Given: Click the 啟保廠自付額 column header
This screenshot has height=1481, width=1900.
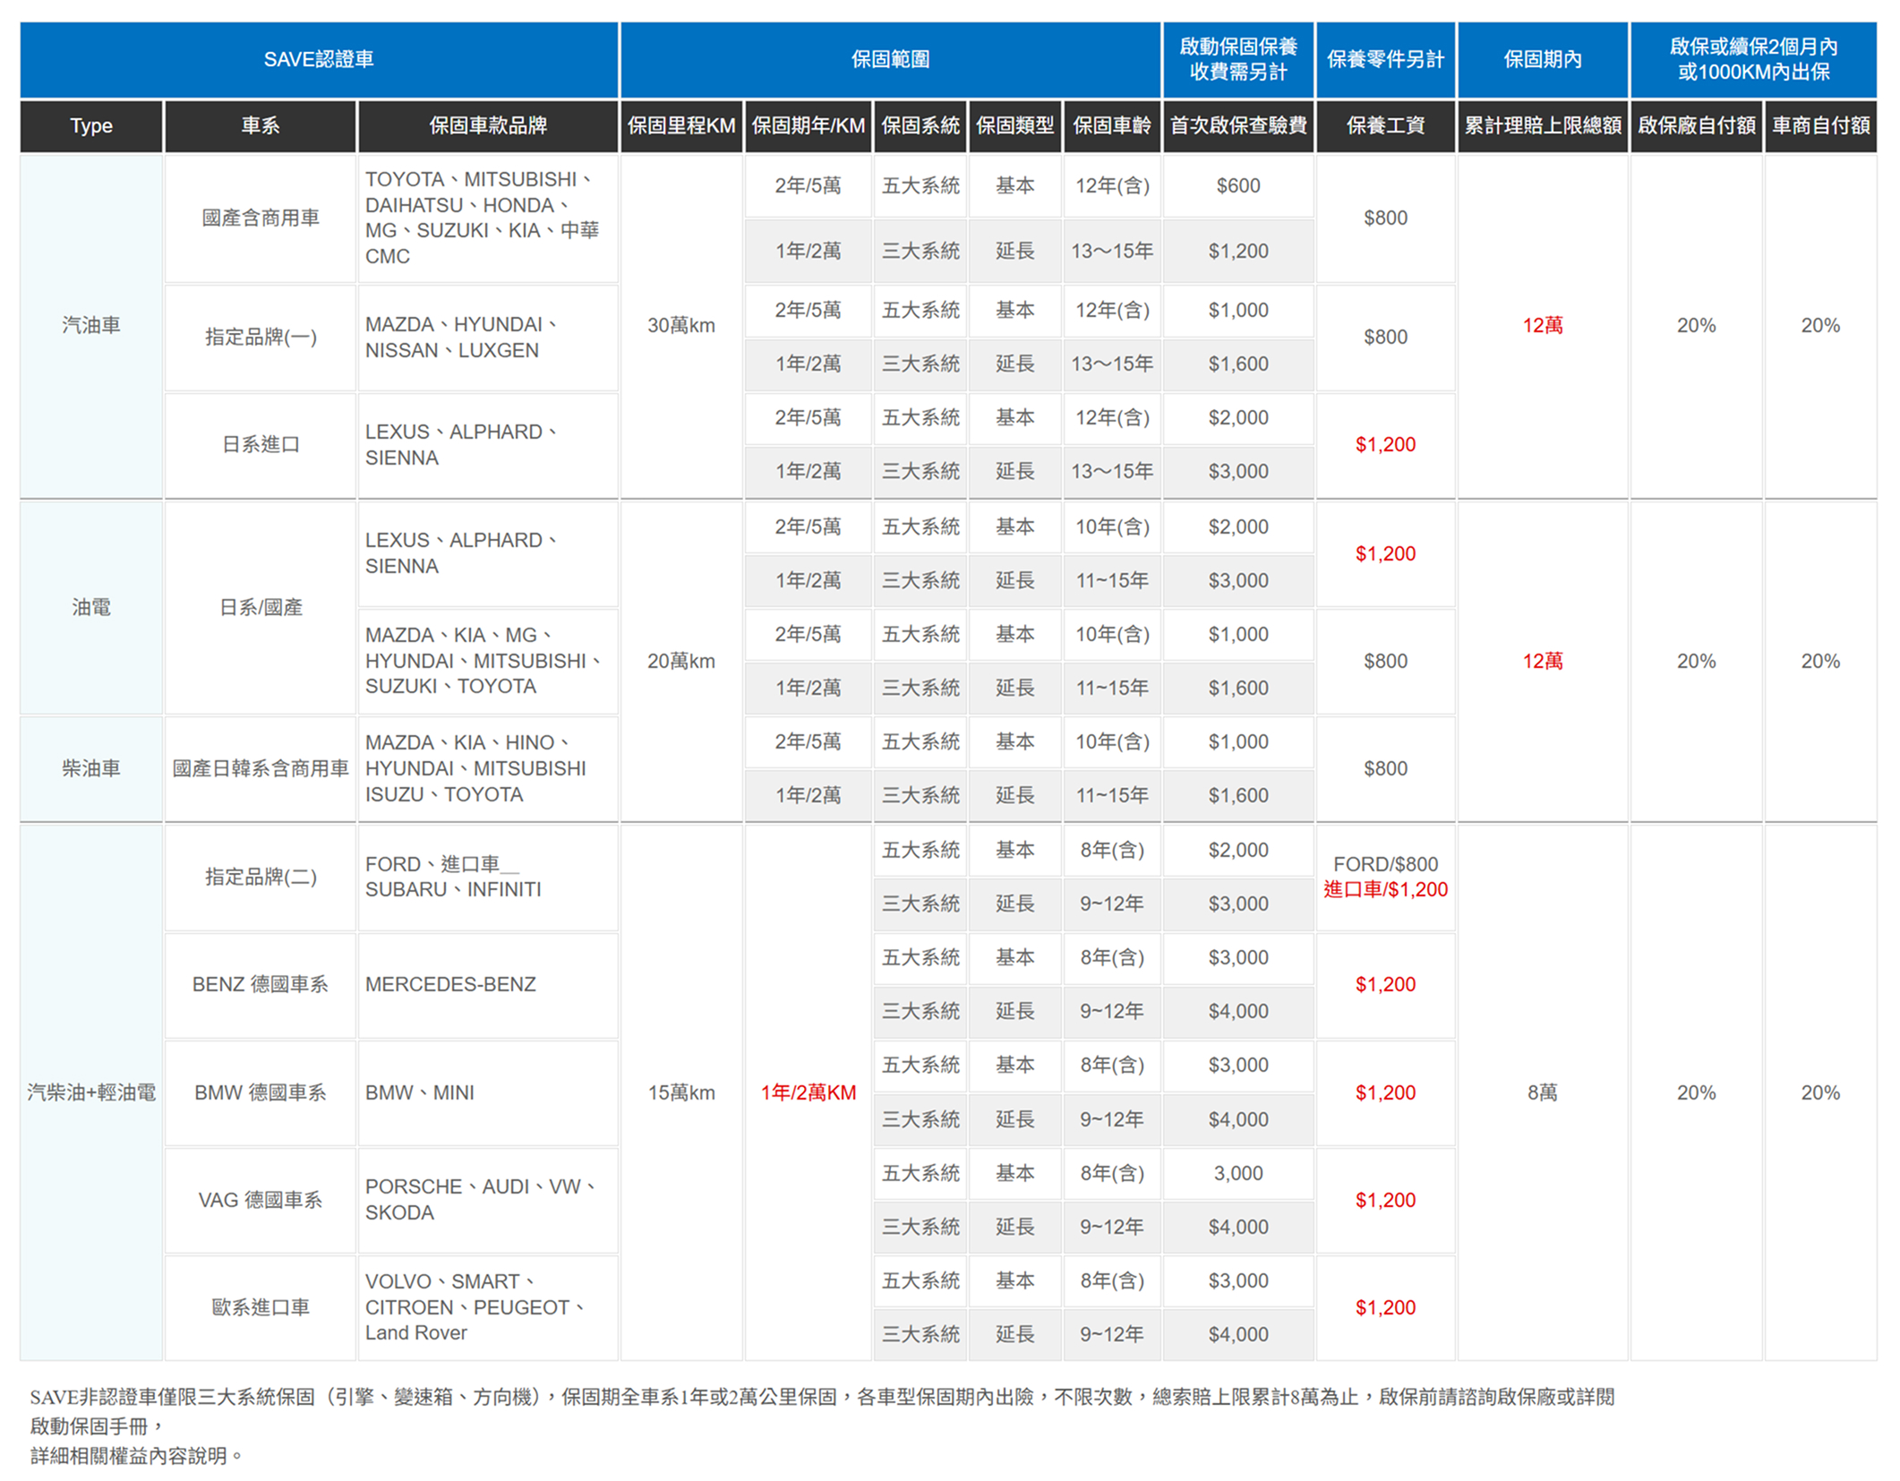Looking at the screenshot, I should coord(1696,125).
